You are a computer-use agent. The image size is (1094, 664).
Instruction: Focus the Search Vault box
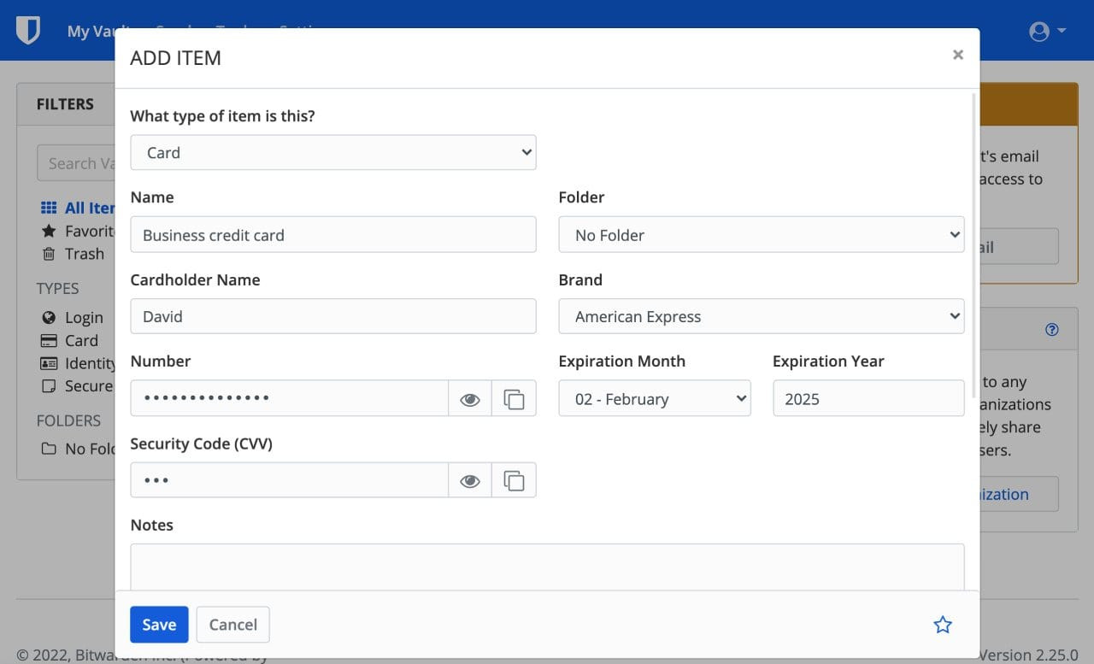pyautogui.click(x=76, y=163)
